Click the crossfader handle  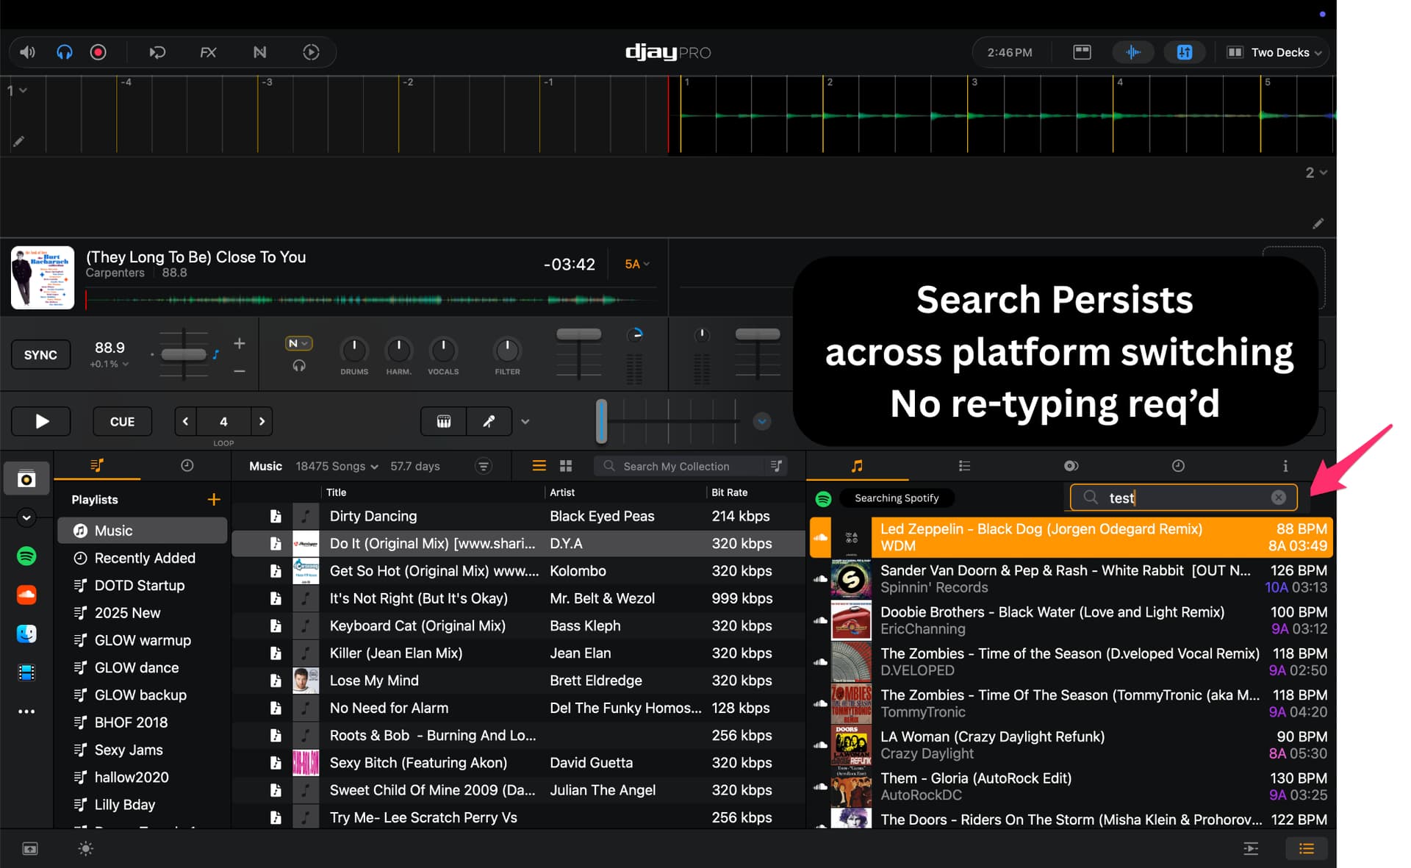(601, 421)
